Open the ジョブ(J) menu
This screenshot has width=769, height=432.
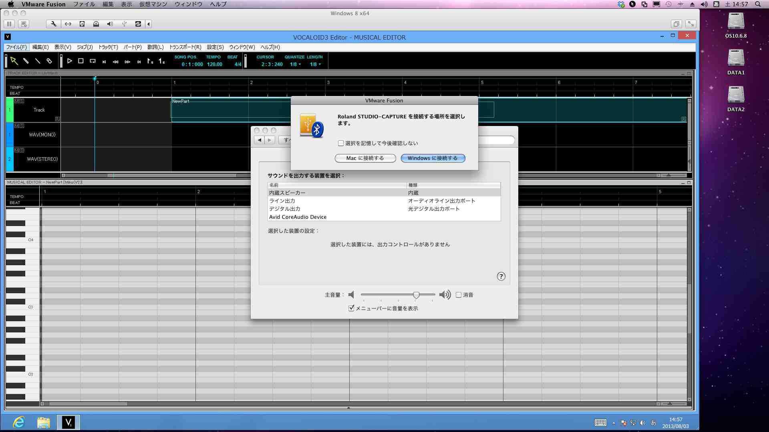(x=85, y=47)
